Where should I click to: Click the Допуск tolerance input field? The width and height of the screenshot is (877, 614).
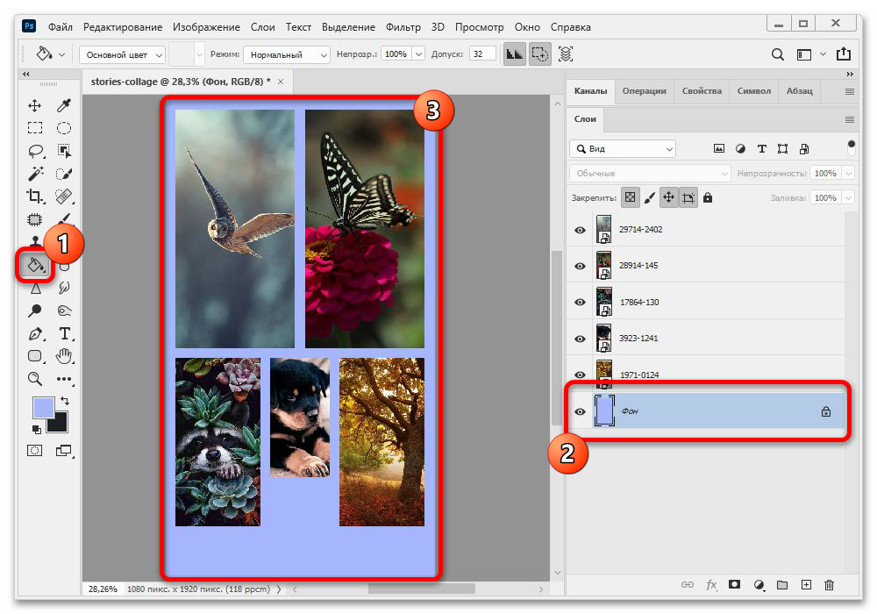(481, 54)
